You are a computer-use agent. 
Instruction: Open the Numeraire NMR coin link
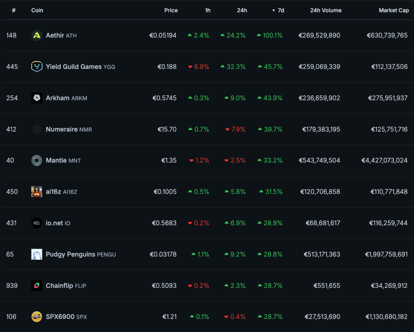pyautogui.click(x=69, y=129)
